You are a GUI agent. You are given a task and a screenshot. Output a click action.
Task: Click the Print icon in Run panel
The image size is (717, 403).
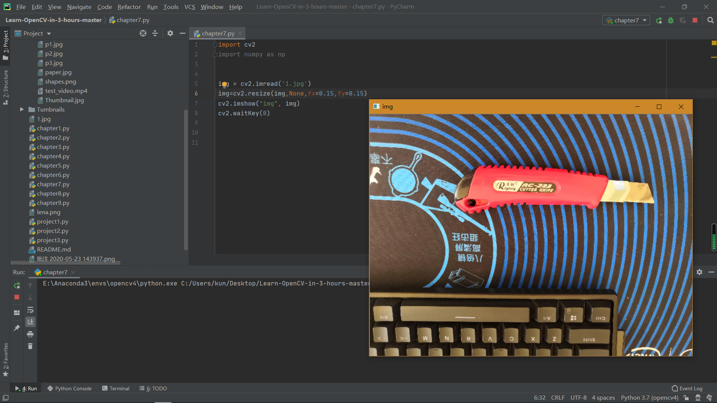tap(30, 334)
